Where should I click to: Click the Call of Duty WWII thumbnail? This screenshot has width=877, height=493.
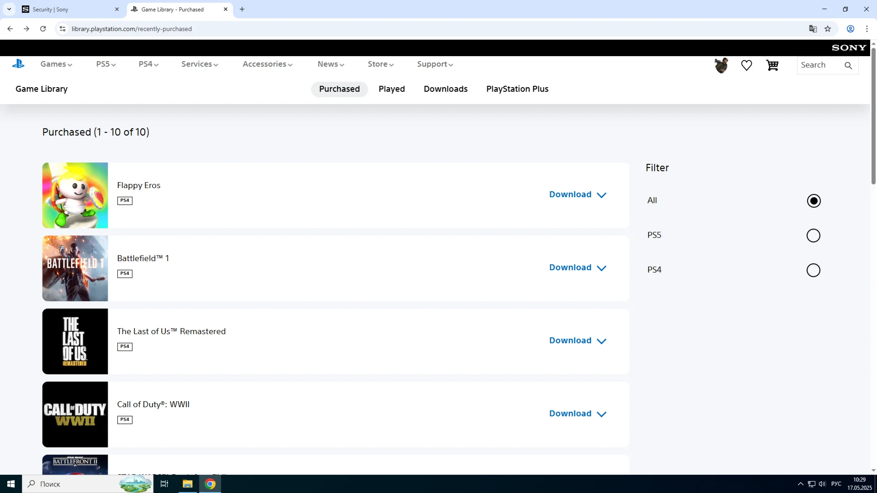[75, 414]
